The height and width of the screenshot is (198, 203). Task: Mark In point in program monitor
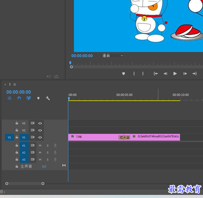[134, 74]
